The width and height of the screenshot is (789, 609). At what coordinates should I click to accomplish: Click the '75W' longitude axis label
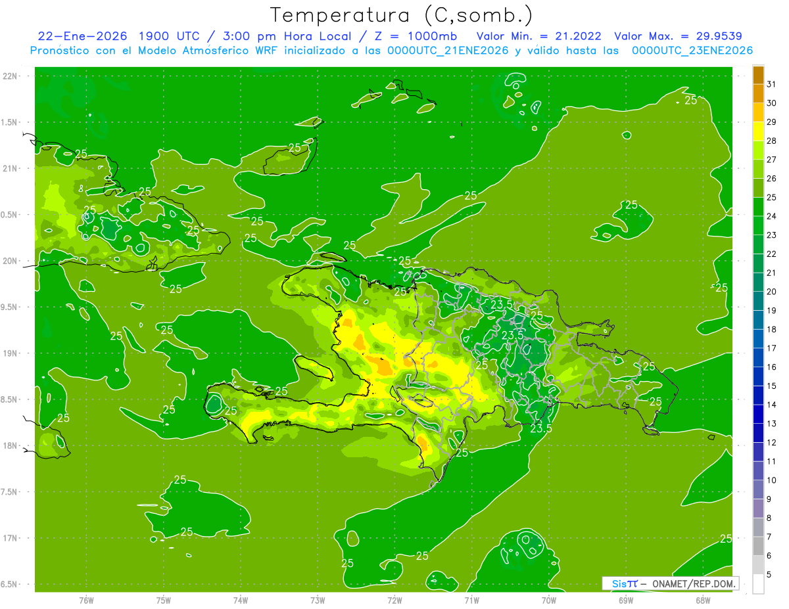[x=164, y=600]
